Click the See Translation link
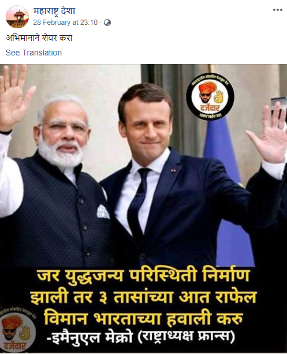 point(33,53)
